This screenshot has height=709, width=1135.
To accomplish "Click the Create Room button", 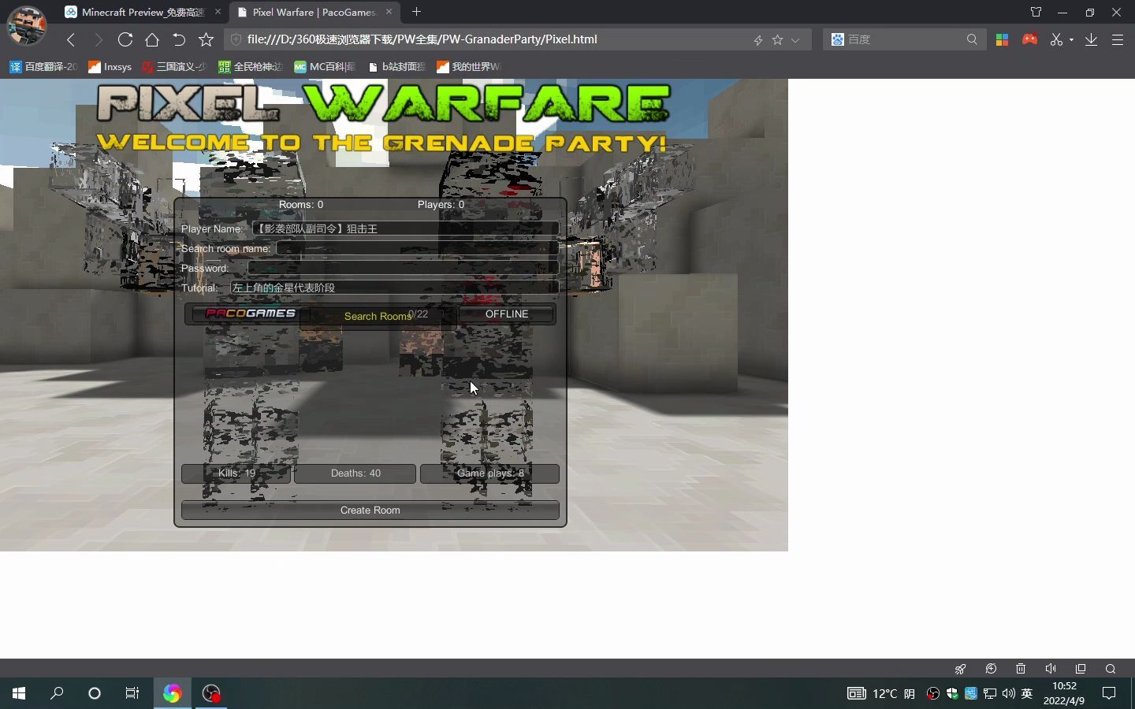I will [370, 510].
